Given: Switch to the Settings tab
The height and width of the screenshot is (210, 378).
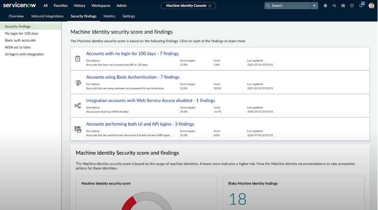Looking at the screenshot, I should point(129,16).
